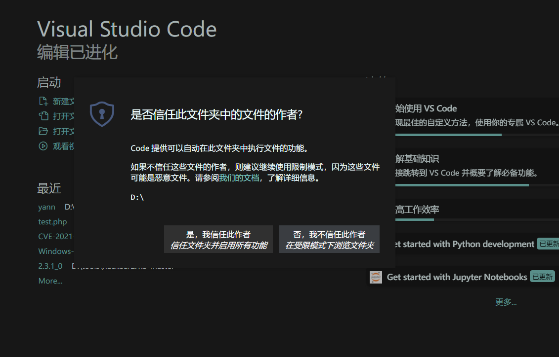Click the shield lock icon in the dialog

pos(102,114)
